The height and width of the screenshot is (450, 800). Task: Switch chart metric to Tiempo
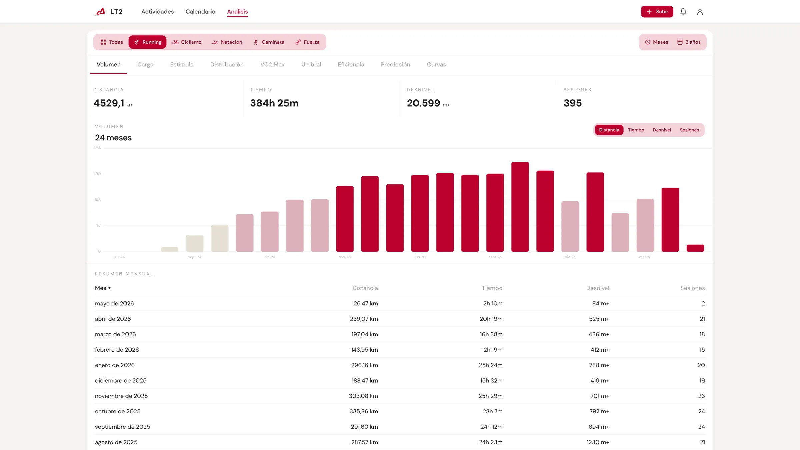[x=636, y=130]
